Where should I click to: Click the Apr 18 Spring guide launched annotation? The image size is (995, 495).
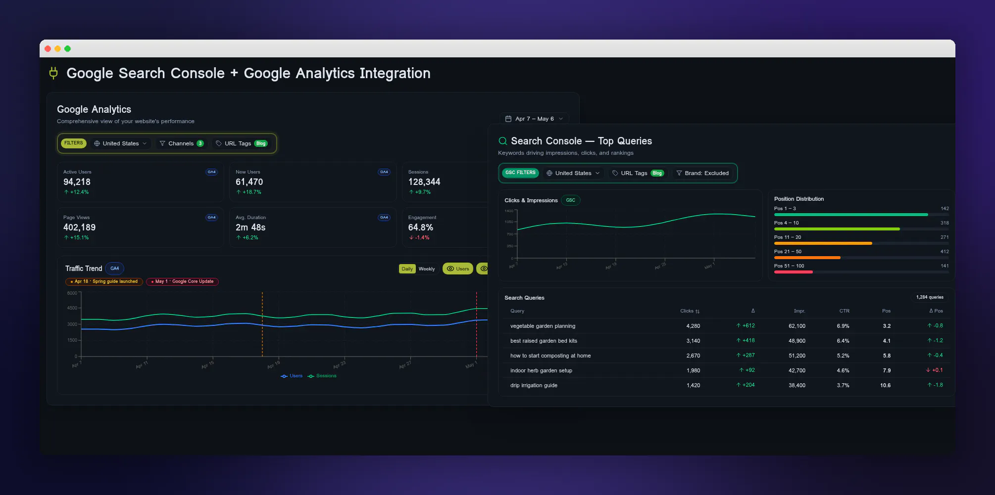pyautogui.click(x=104, y=281)
